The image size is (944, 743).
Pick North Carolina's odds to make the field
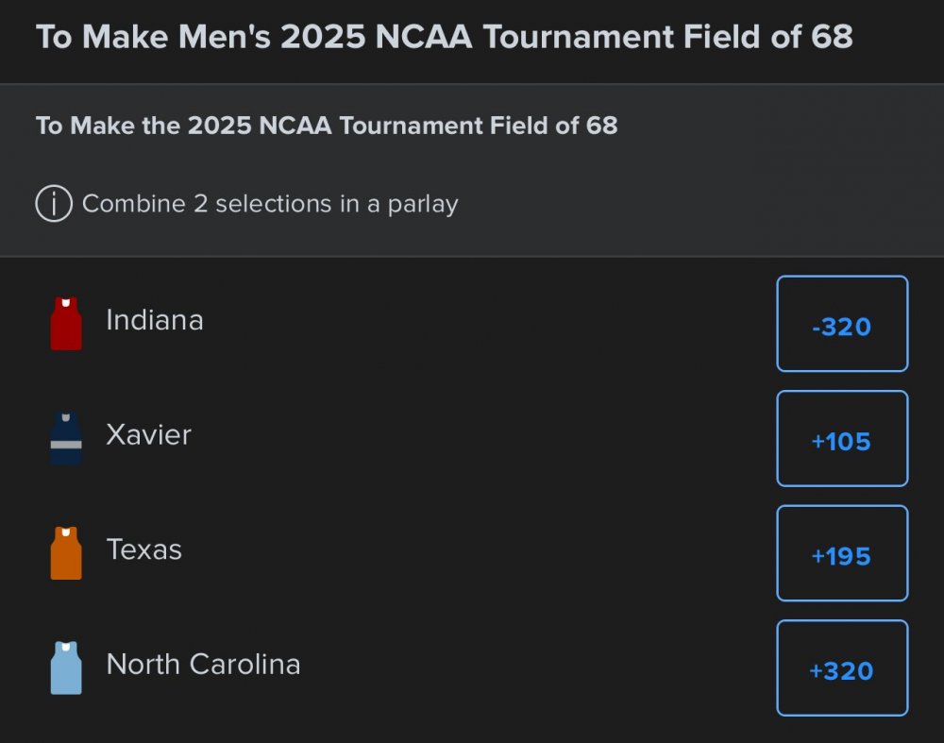coord(841,667)
